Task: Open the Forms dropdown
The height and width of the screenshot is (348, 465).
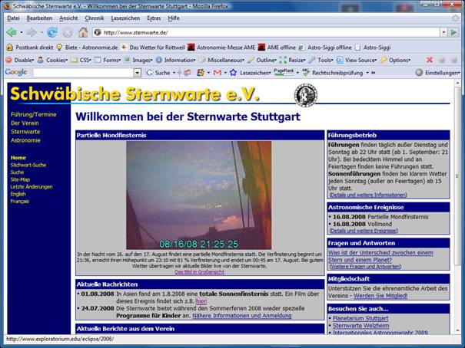Action: click(x=108, y=60)
